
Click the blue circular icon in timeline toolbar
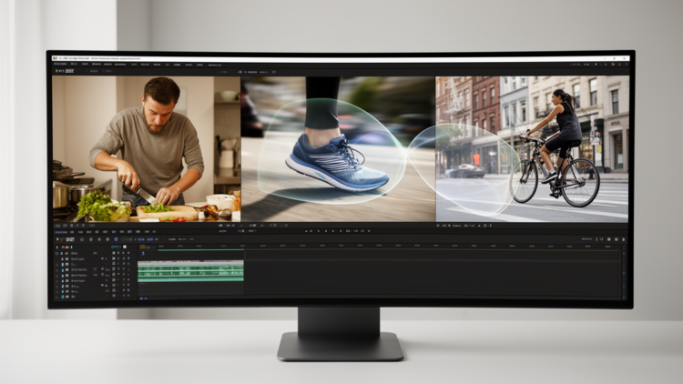click(116, 239)
